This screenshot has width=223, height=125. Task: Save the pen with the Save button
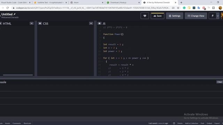coord(157,16)
